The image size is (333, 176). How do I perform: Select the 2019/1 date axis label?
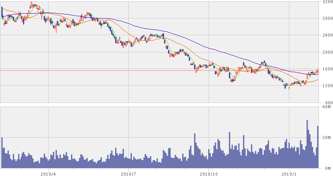(289, 173)
